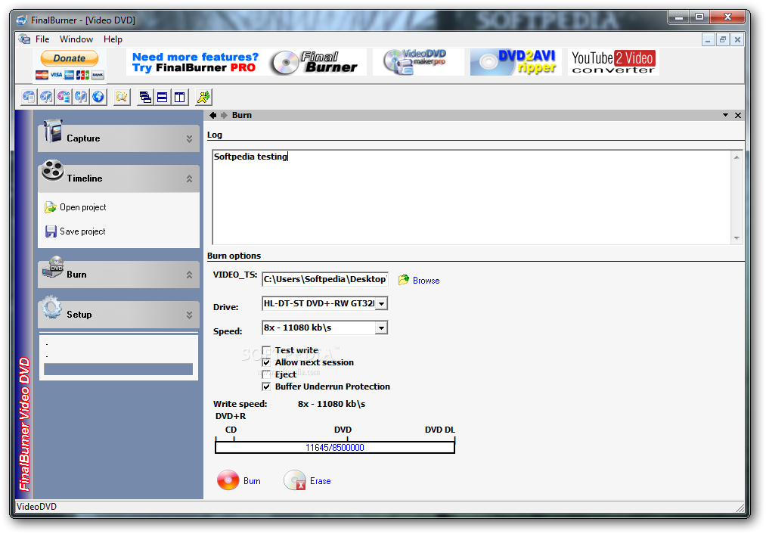Click the Donate button
Viewport: 766px width, 534px height.
(70, 58)
